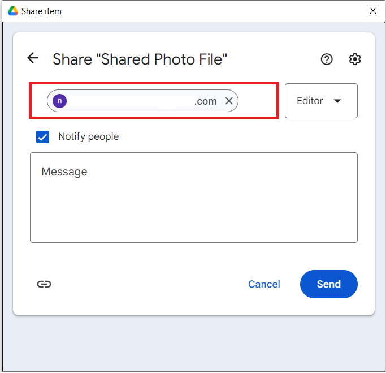Click the triangle arrow beside Editor

337,101
